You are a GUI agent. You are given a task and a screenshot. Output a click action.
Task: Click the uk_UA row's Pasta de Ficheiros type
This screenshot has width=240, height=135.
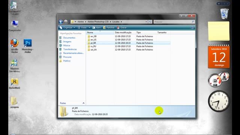[145, 49]
